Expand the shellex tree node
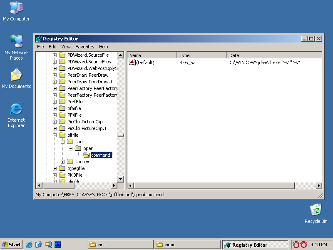This screenshot has width=333, height=250. coord(62,162)
